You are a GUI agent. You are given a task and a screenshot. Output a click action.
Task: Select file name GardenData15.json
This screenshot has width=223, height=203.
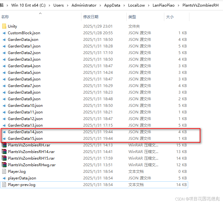click(x=25, y=139)
